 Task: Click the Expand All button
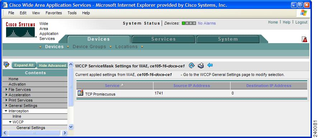click(x=24, y=65)
